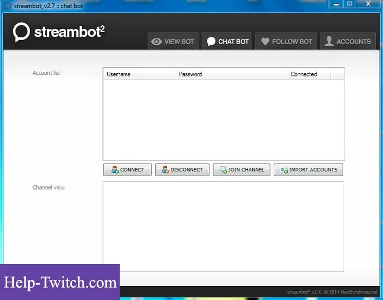Open the Accounts tab

point(348,41)
